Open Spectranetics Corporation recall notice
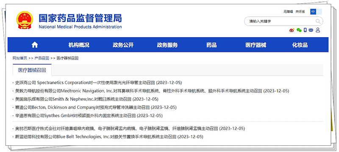 click(98, 83)
